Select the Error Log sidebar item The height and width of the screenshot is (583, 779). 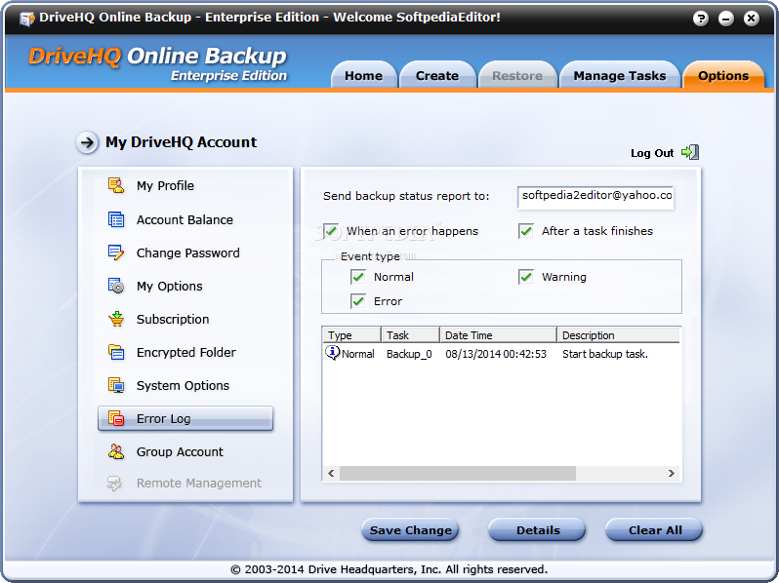tap(185, 418)
